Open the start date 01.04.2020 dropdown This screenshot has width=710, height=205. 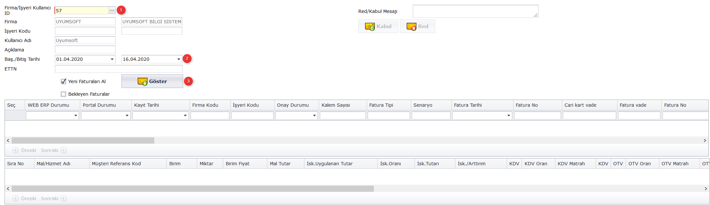(112, 59)
